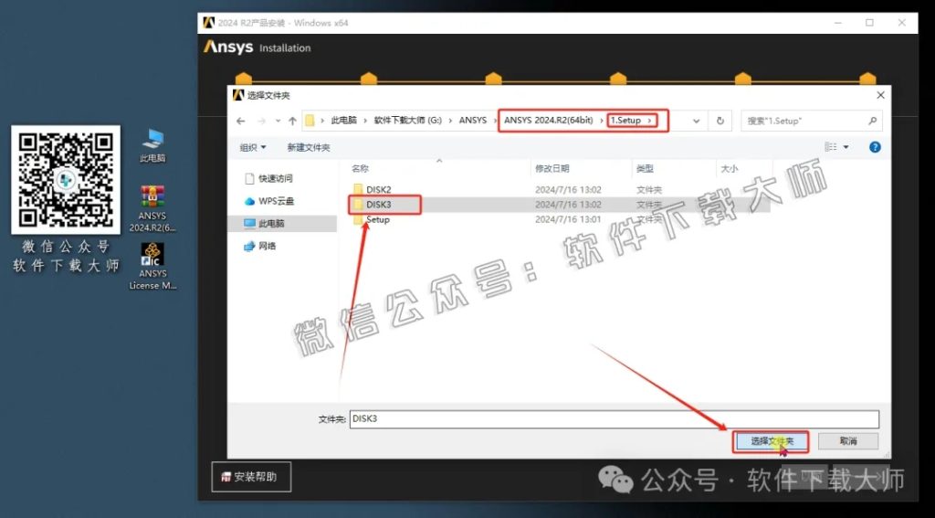
Task: Click ANSYS breadcrumb in address bar
Action: (473, 121)
